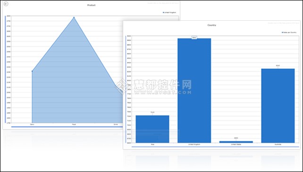Image resolution: width=303 pixels, height=172 pixels.
Task: Click the Country chart title
Action: pos(212,25)
